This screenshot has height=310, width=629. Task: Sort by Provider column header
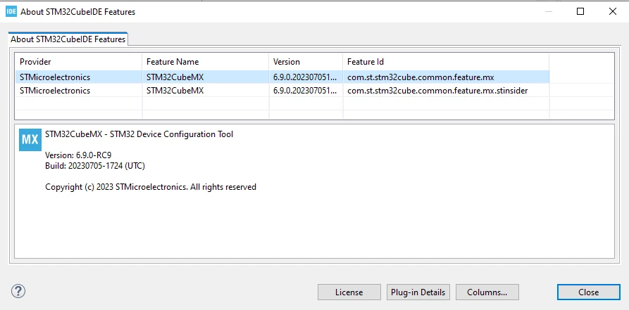coord(78,62)
